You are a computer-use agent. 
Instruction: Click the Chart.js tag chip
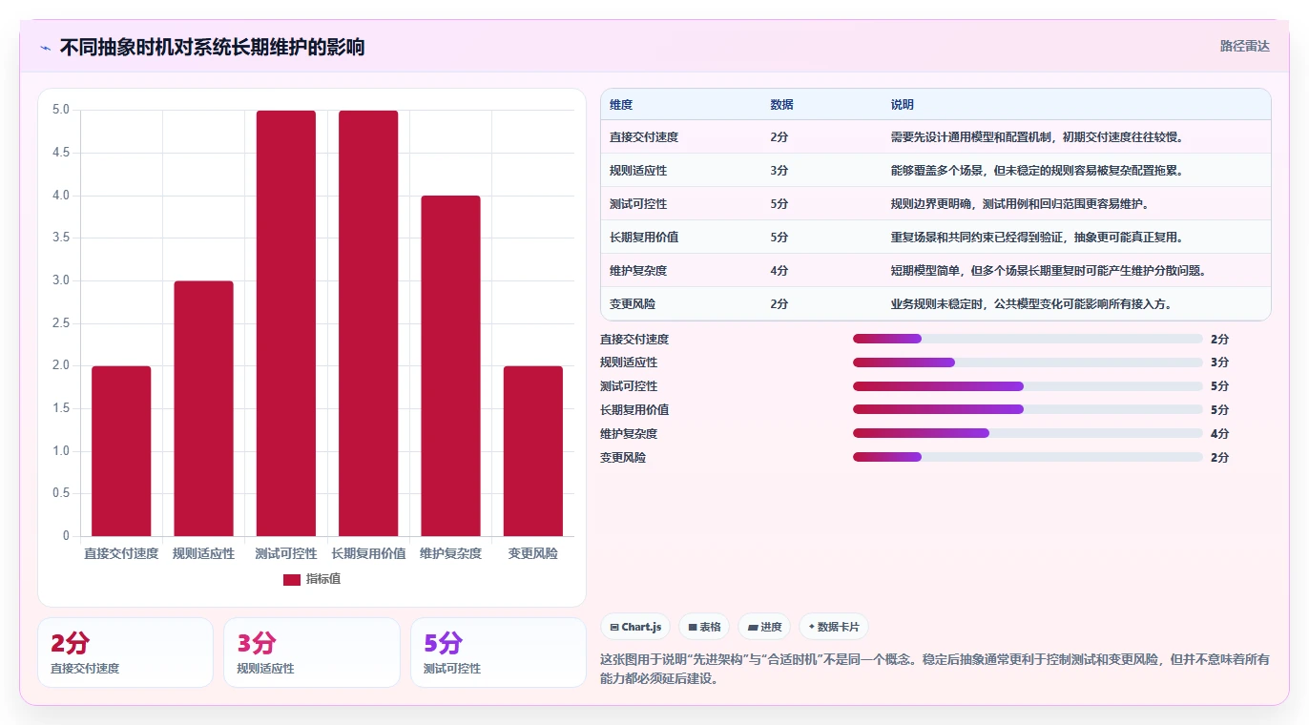(635, 627)
